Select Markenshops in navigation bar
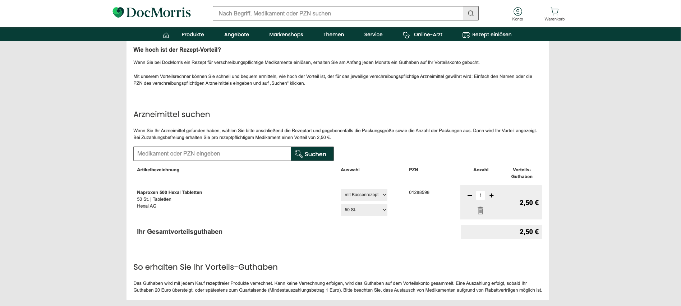The width and height of the screenshot is (681, 306). pyautogui.click(x=286, y=35)
